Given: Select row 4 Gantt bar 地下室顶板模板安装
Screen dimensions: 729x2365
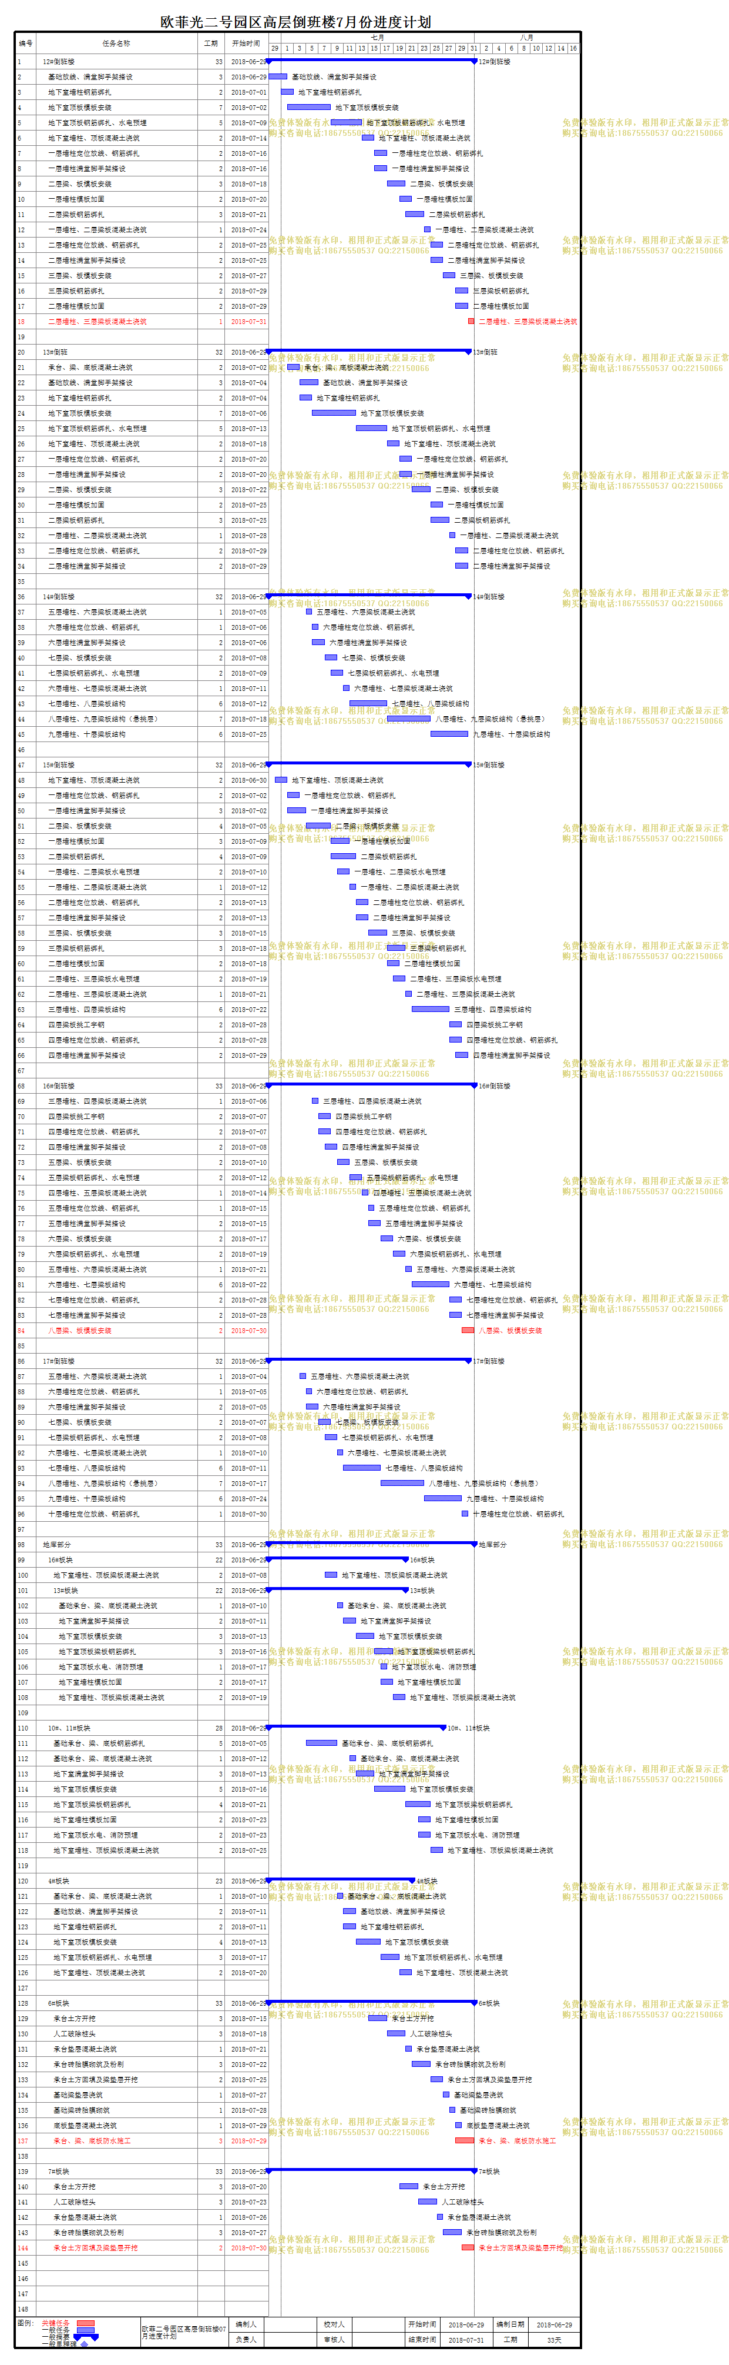Looking at the screenshot, I should coord(308,108).
